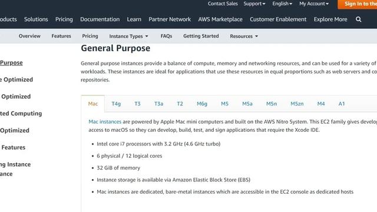The width and height of the screenshot is (377, 212).
Task: Open the Partner Network menu
Action: [170, 19]
